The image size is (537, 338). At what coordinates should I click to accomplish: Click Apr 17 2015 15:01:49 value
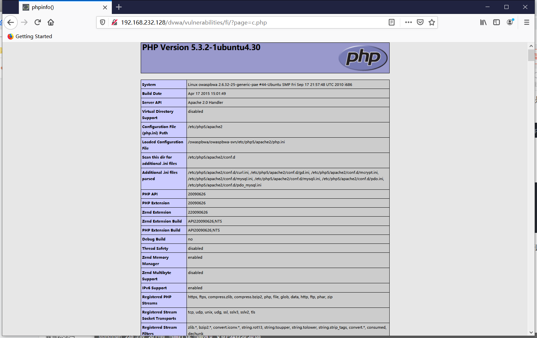coord(207,94)
